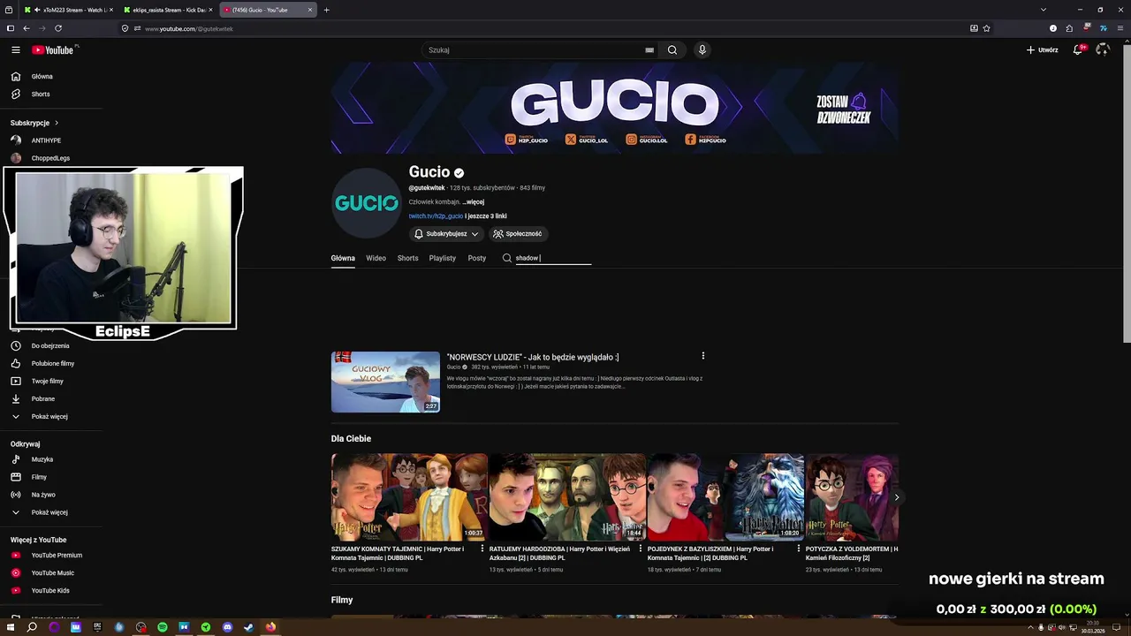The height and width of the screenshot is (636, 1131).
Task: Select the Wideo channel tab
Action: coord(376,258)
